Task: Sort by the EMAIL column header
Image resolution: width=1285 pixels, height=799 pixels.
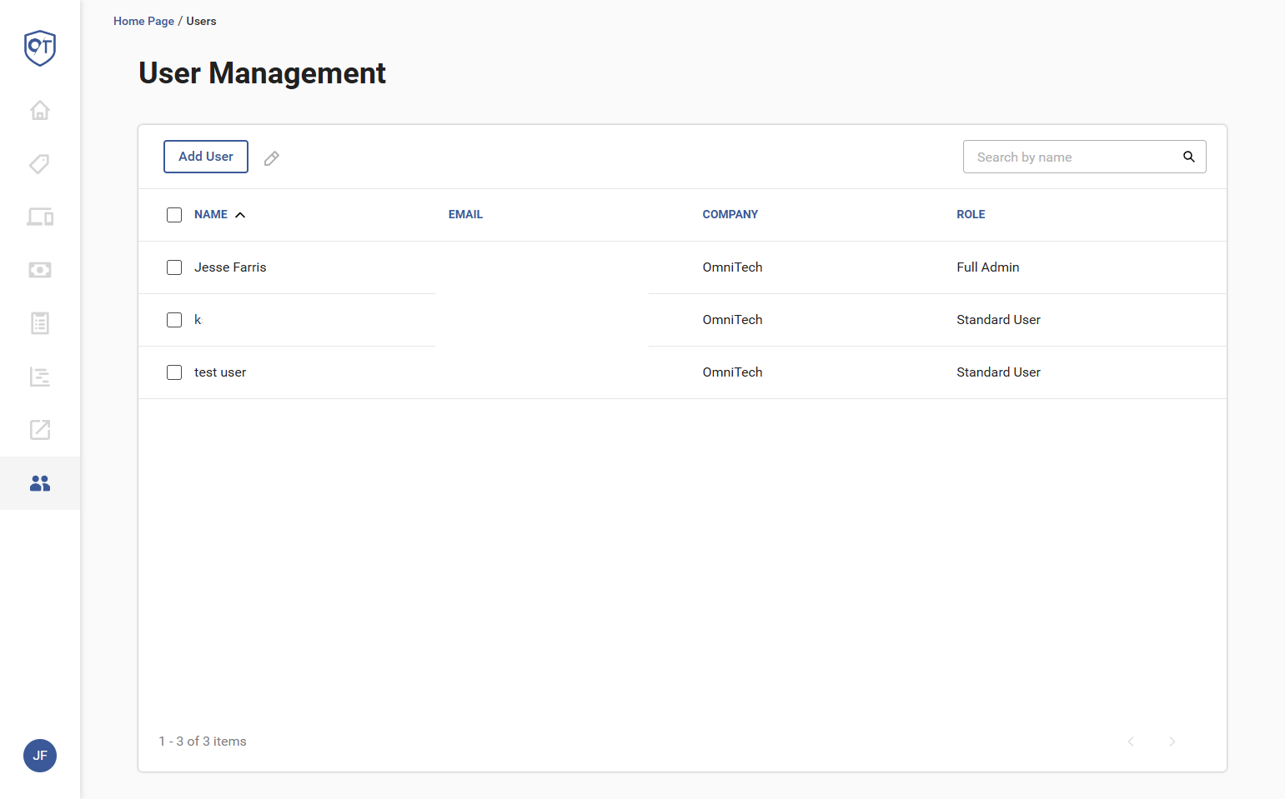Action: pos(465,215)
